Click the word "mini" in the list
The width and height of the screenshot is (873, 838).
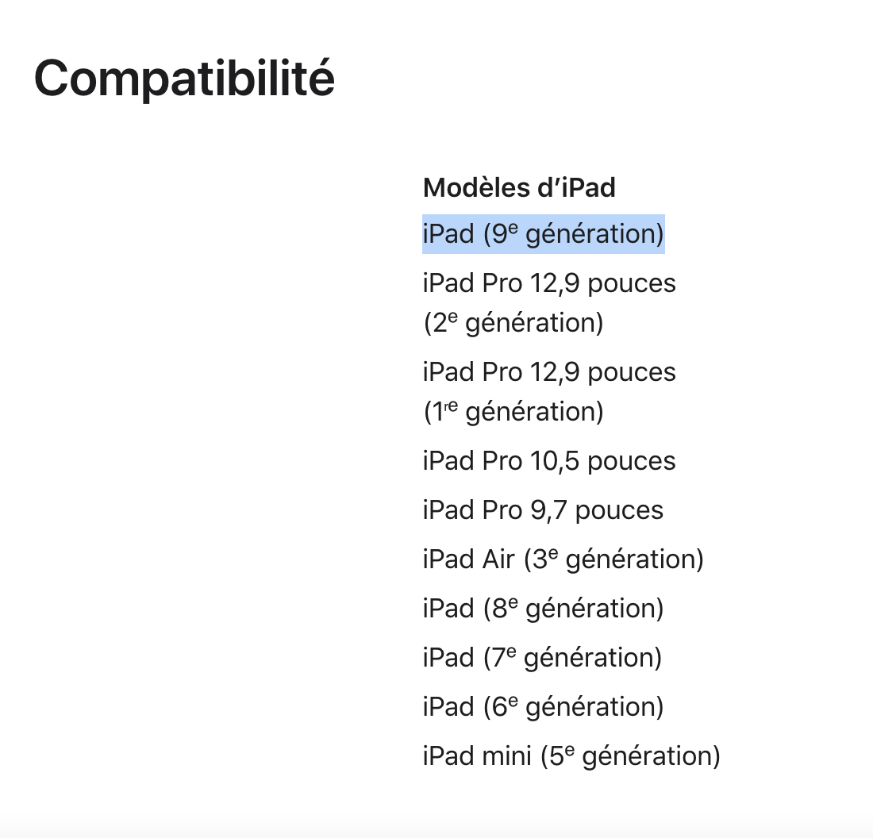[506, 756]
